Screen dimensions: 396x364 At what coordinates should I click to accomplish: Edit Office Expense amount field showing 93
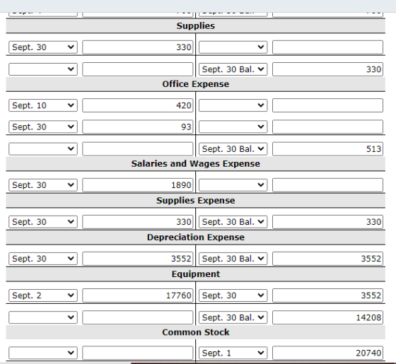point(138,127)
